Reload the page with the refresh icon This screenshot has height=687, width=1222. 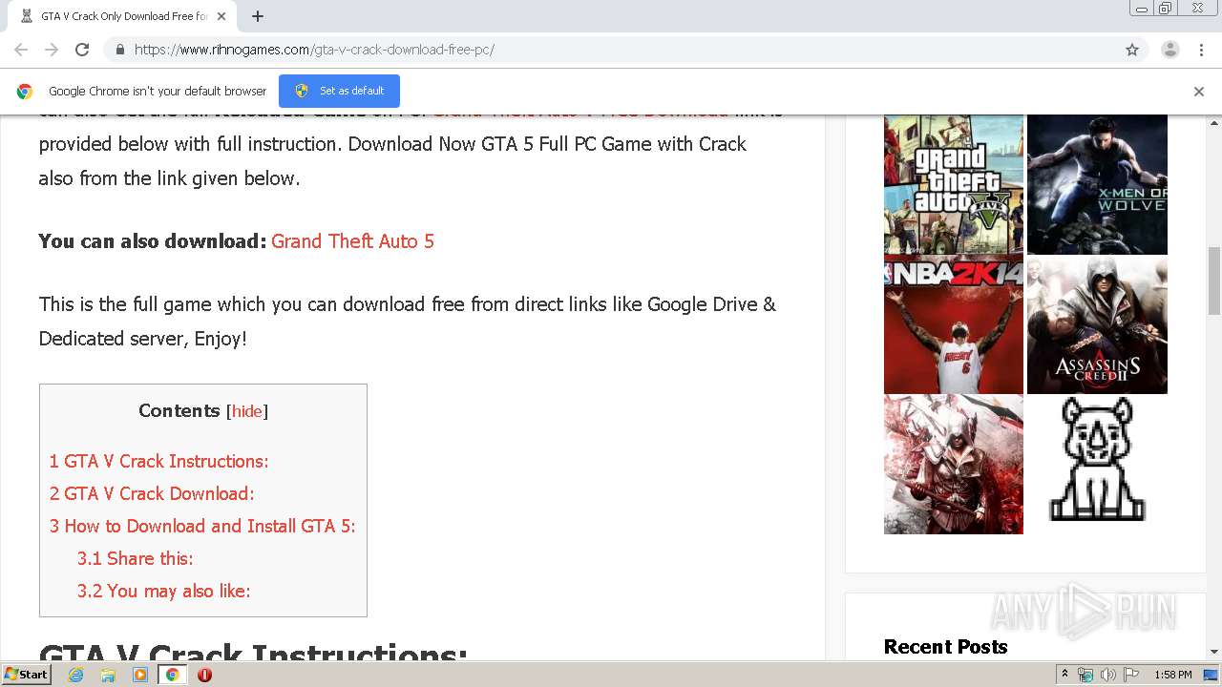point(82,50)
